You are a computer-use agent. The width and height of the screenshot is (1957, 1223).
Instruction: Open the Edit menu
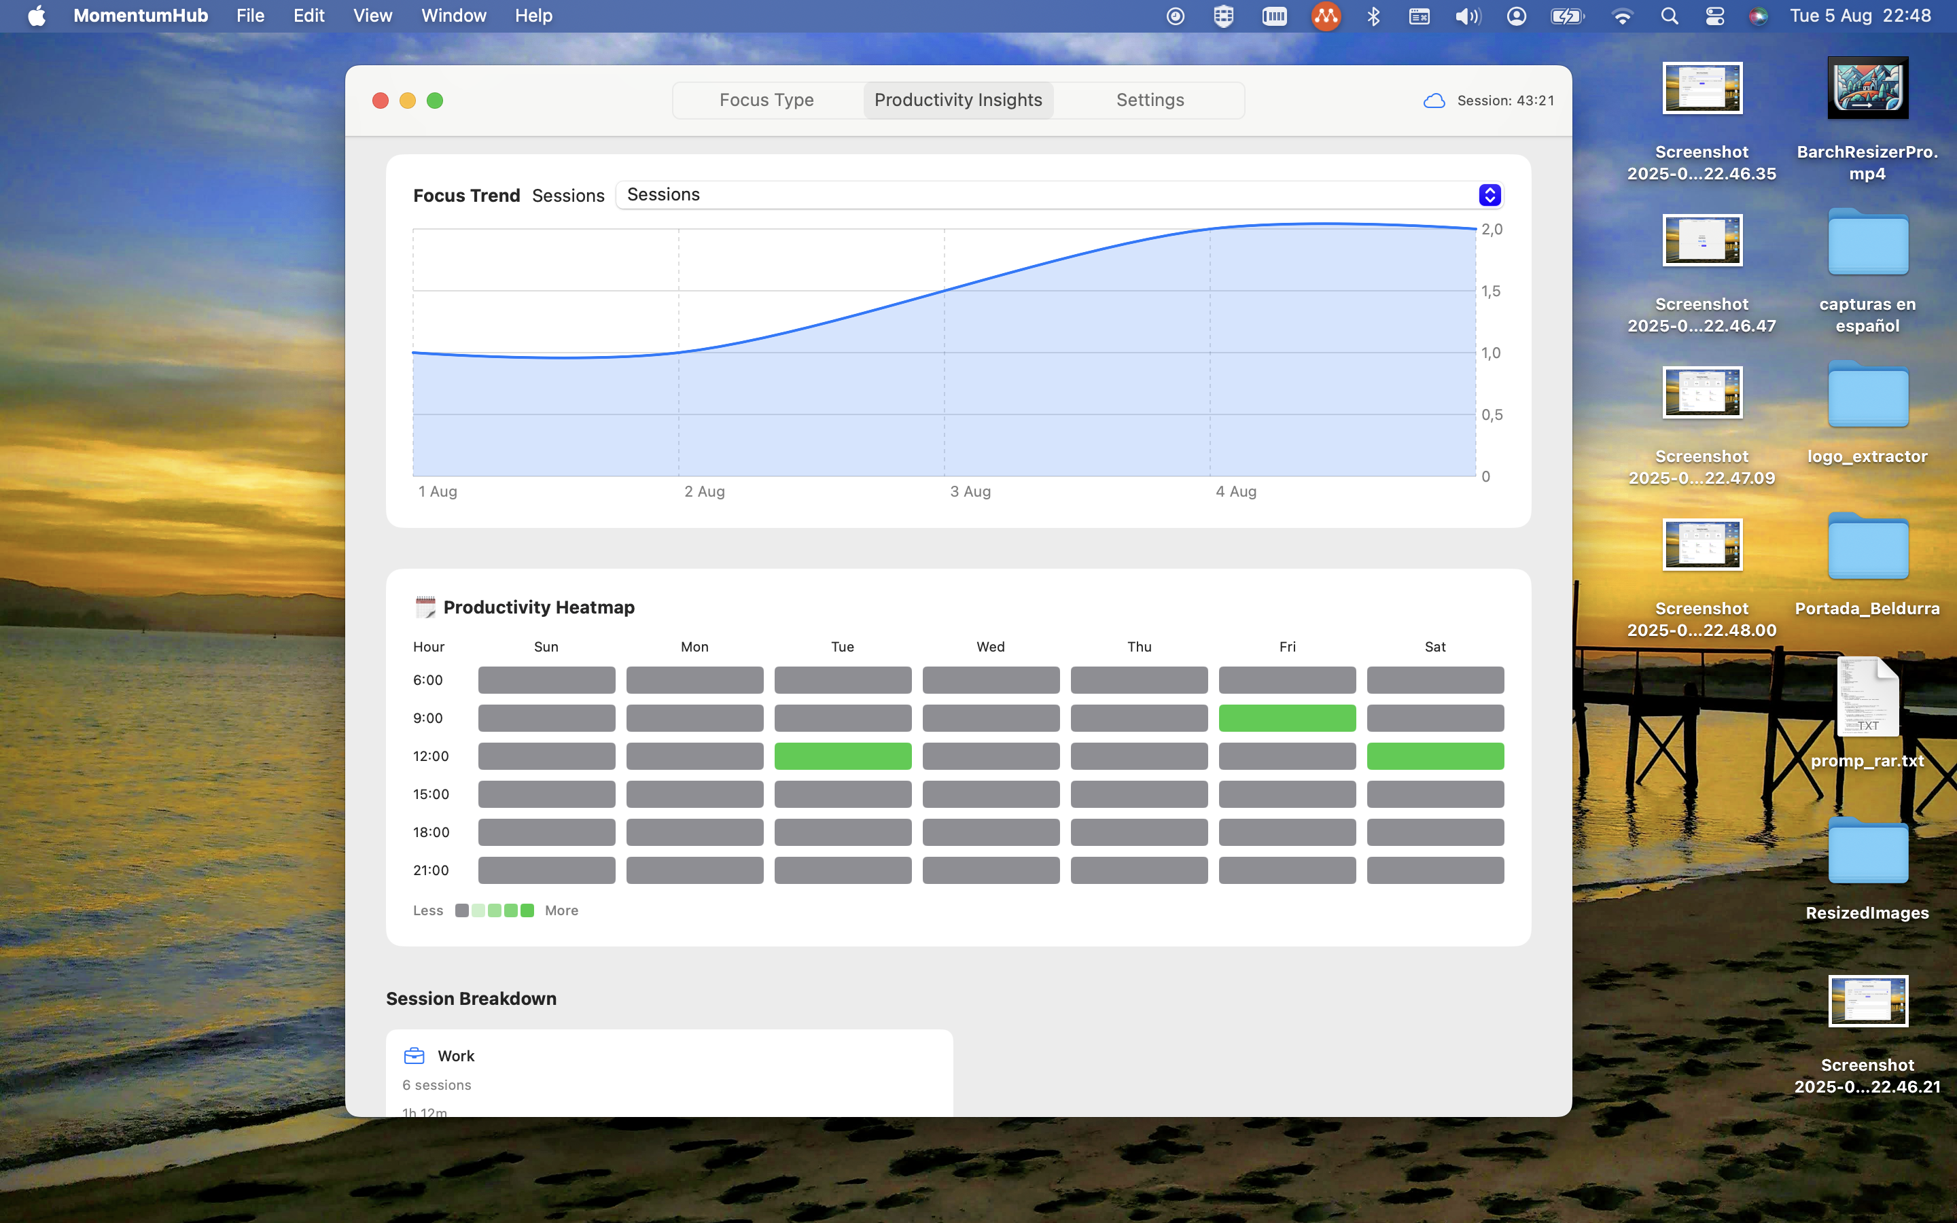[309, 16]
